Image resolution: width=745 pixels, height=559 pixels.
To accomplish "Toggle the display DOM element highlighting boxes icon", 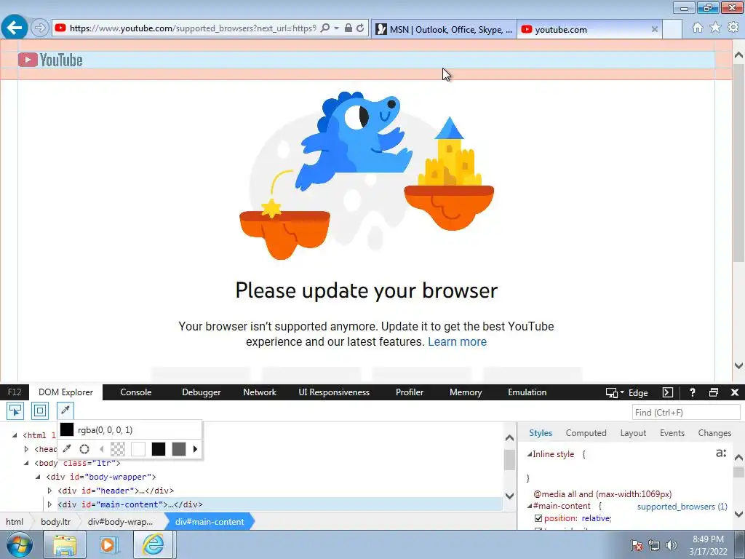I will coord(40,411).
